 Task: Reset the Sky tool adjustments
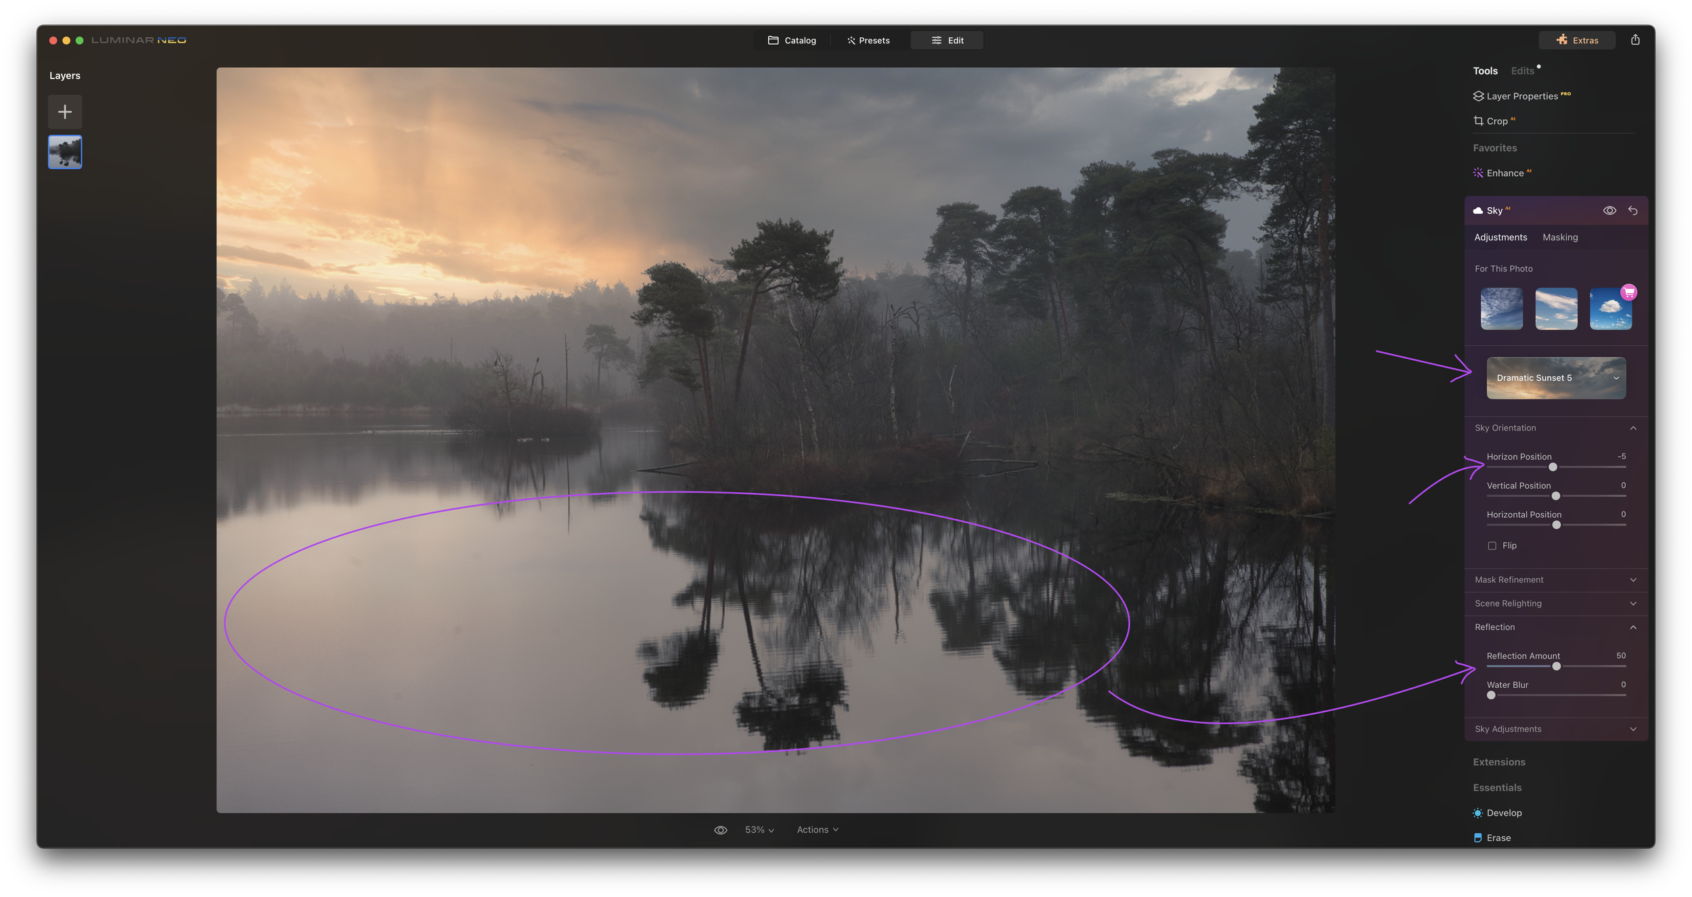pos(1632,211)
